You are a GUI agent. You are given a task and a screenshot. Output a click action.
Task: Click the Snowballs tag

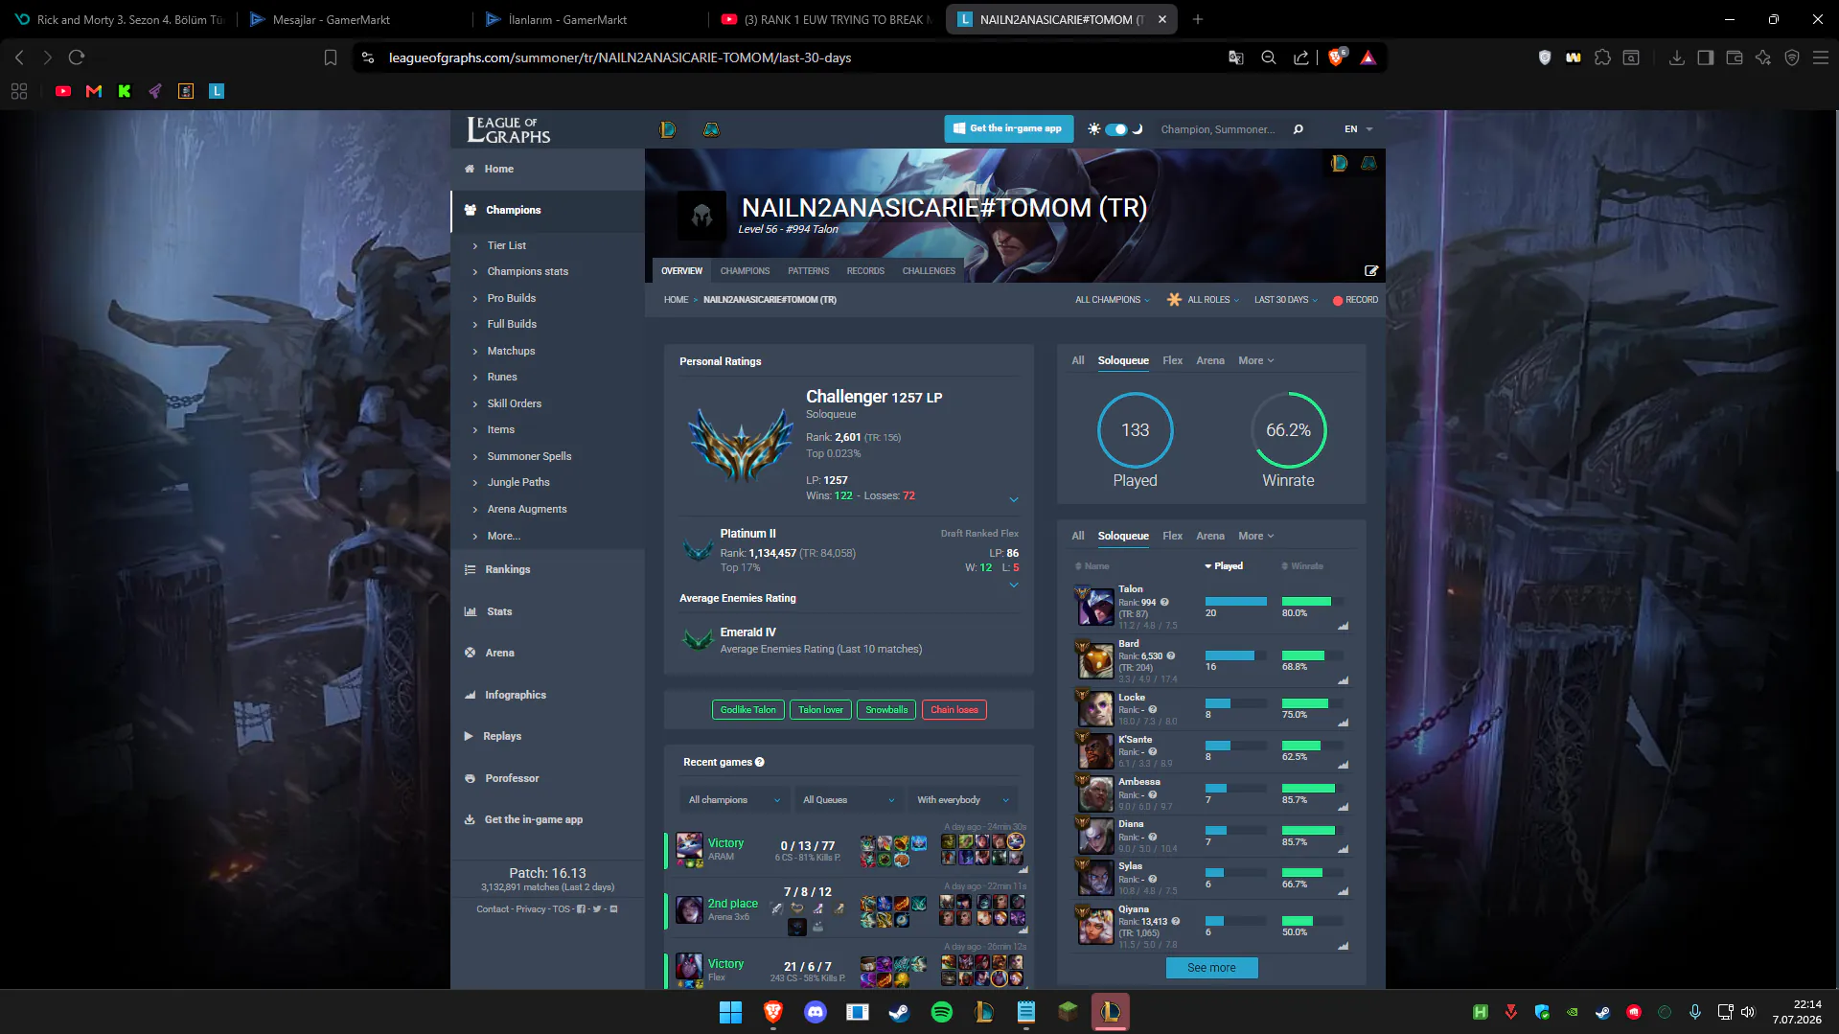click(x=886, y=710)
